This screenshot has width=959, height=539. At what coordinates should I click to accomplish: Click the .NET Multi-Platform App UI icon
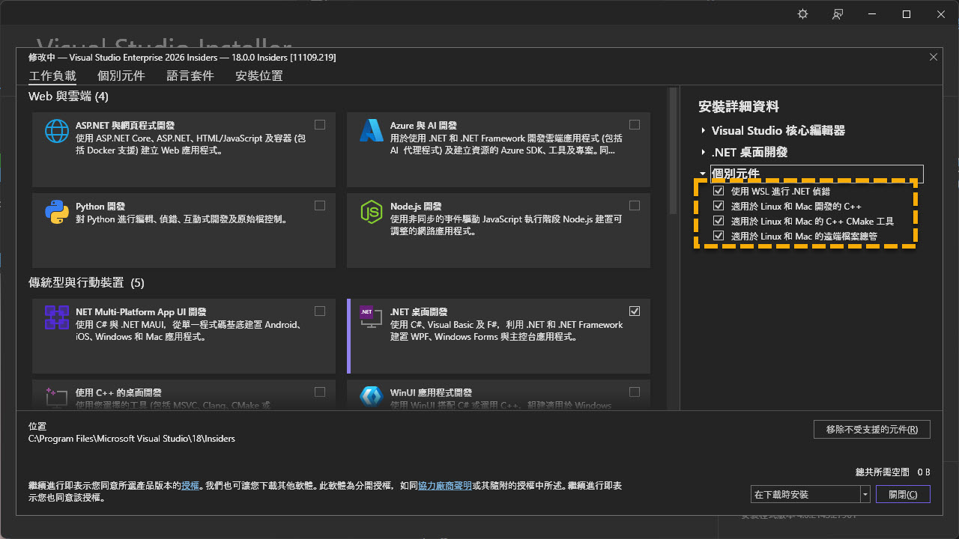57,317
